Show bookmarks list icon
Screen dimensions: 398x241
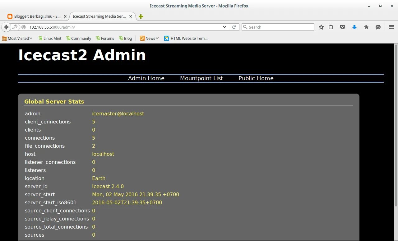click(x=331, y=27)
